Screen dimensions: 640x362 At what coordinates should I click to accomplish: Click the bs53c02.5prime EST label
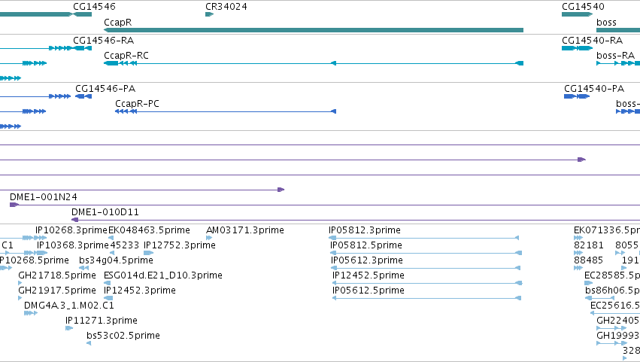(x=123, y=336)
